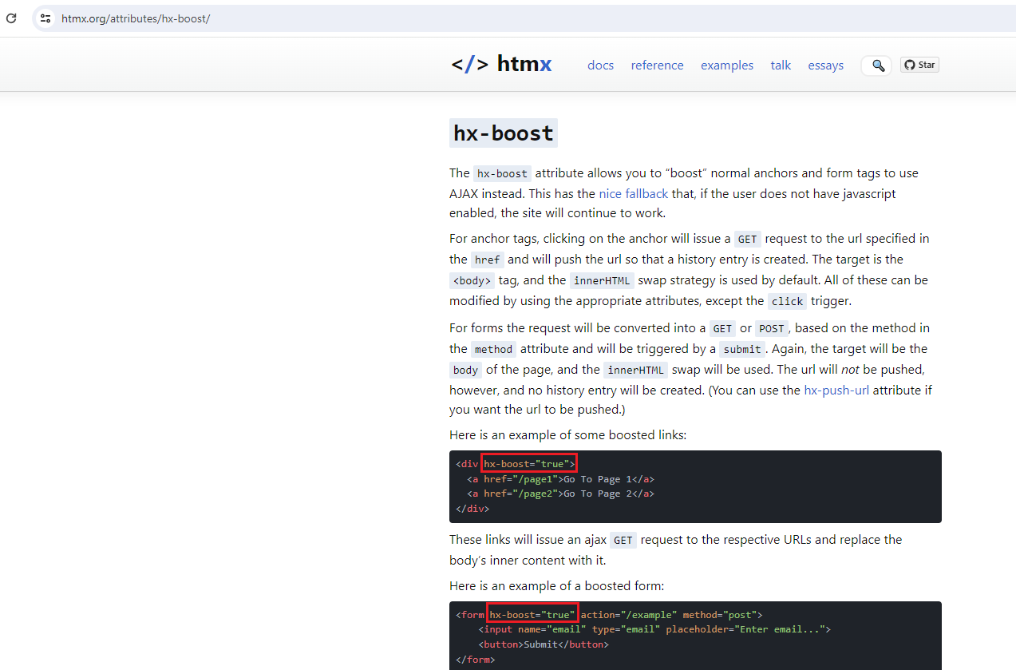Image resolution: width=1016 pixels, height=670 pixels.
Task: Open the examples navigation item
Action: coord(727,65)
